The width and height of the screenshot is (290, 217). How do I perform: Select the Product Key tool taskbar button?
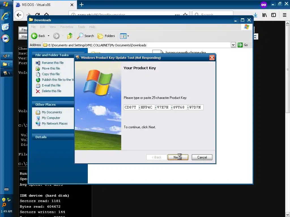7,73
